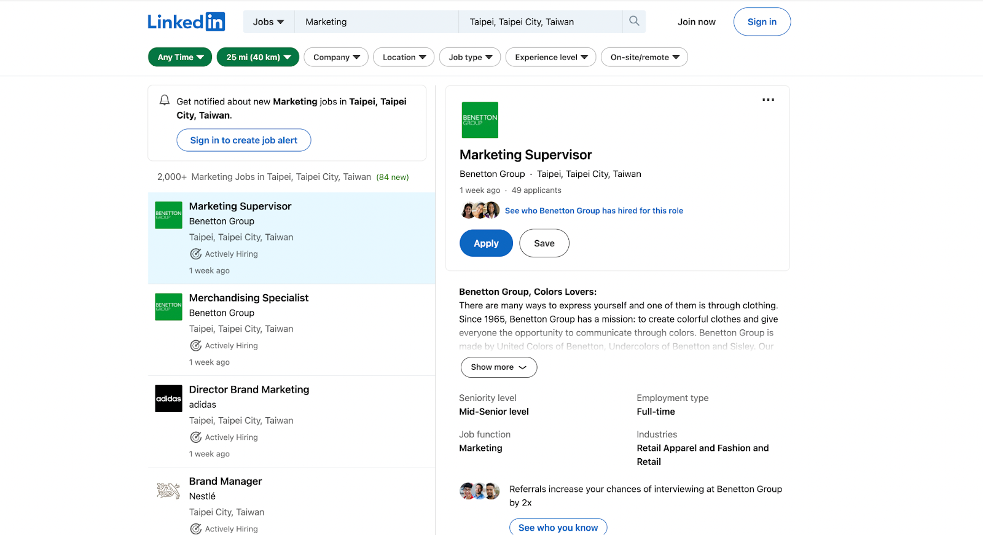
Task: Click the Marketing Supervisor heading in detail pane
Action: pos(526,155)
